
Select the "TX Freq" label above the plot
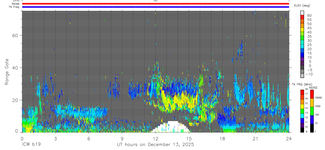pos(14,7)
